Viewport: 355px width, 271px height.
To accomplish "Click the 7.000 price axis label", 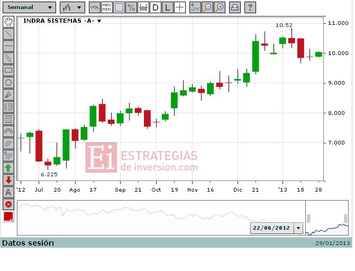I will pos(336,143).
